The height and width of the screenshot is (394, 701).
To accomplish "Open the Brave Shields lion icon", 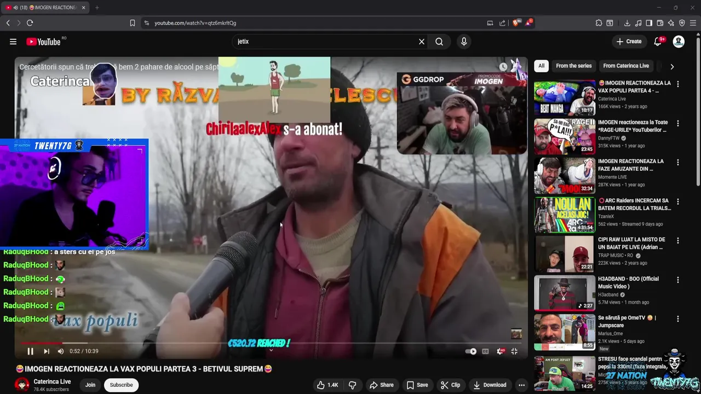I will click(x=516, y=23).
